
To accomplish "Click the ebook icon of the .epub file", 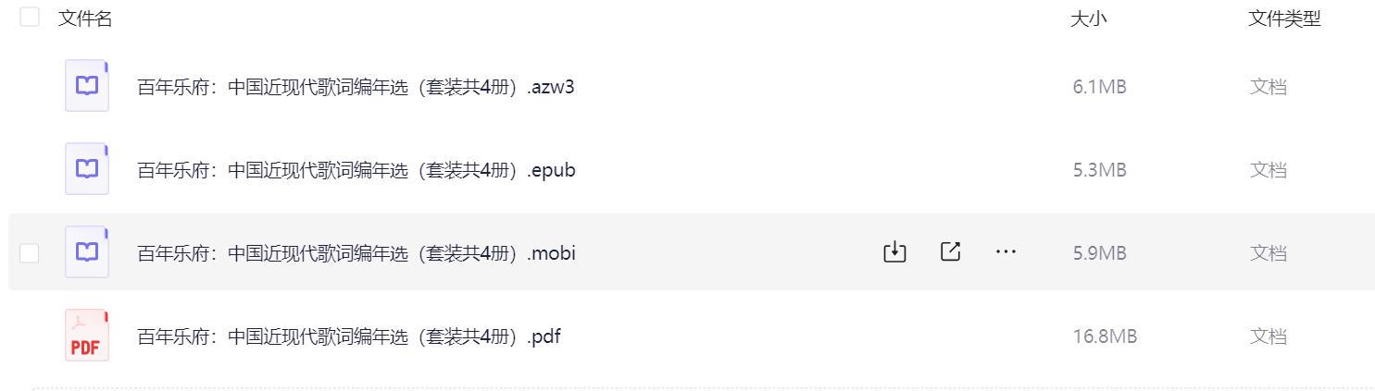I will point(87,169).
